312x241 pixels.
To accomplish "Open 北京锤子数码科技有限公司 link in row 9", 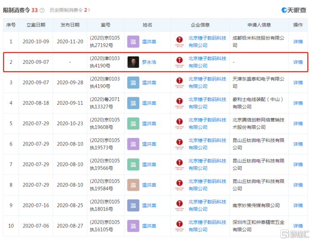I will click(207, 205).
